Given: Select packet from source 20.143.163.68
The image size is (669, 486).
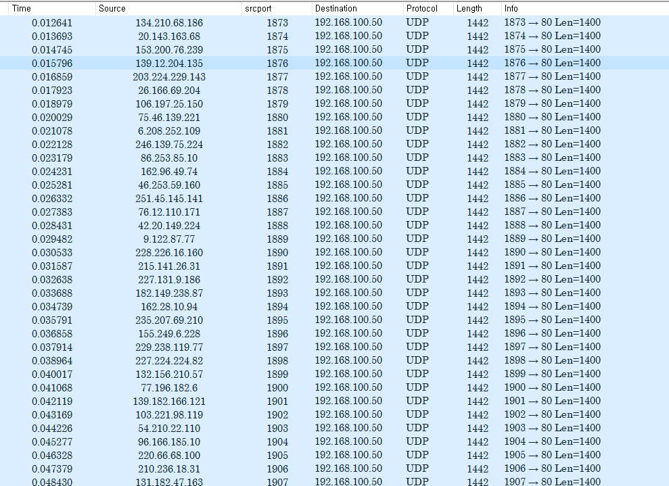Looking at the screenshot, I should coord(334,37).
